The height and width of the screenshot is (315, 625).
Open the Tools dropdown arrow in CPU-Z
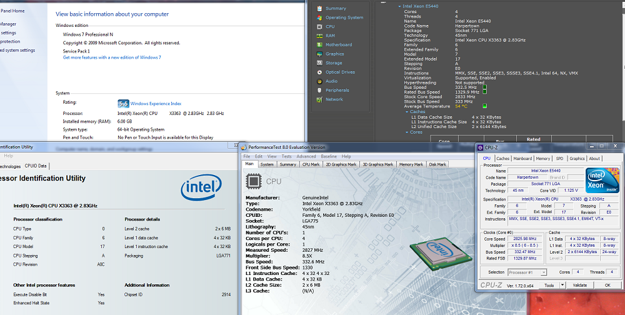pos(562,285)
